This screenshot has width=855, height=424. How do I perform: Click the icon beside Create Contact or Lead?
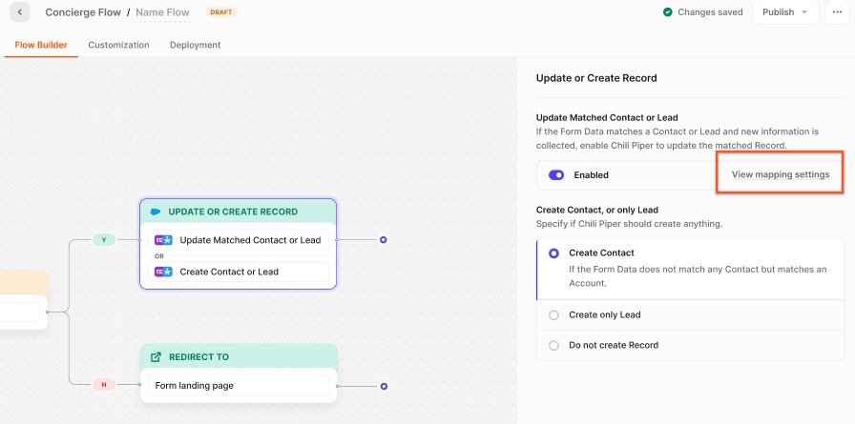(163, 272)
